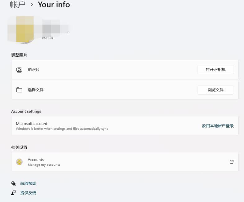Open the 获取帮助 link

click(28, 184)
